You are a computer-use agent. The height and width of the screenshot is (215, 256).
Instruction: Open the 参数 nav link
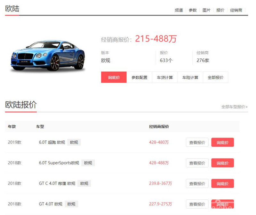193,10
